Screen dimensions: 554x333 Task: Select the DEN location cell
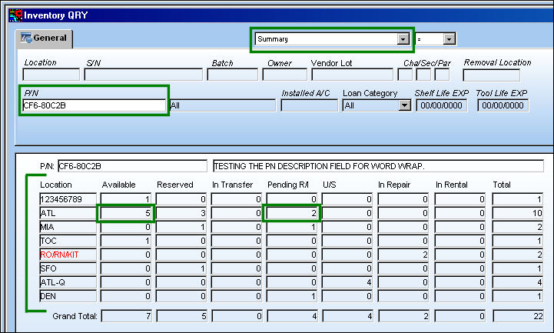[68, 296]
